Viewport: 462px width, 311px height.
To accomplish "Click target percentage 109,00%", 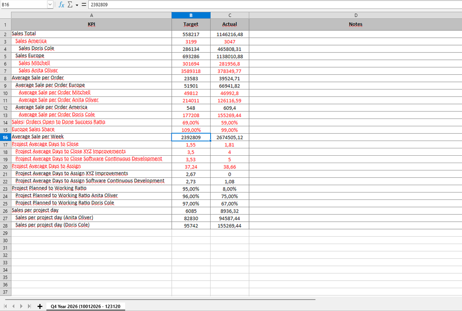I will click(191, 130).
